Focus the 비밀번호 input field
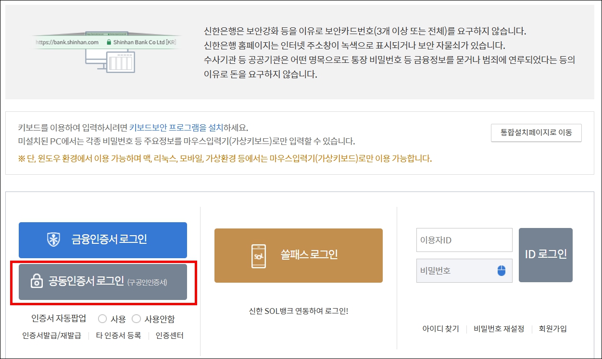This screenshot has width=602, height=359. 464,271
